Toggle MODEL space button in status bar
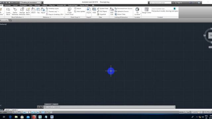Image resolution: width=212 pixels, height=119 pixels. click(x=182, y=112)
